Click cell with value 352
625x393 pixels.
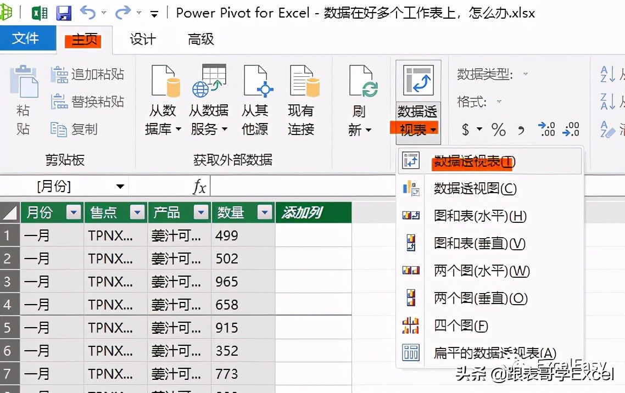pyautogui.click(x=243, y=351)
